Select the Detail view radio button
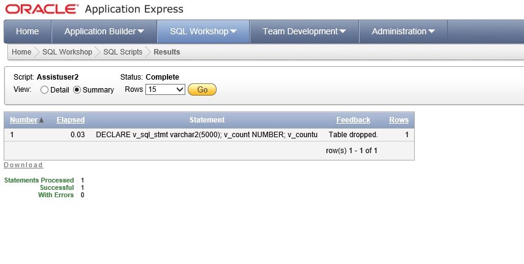Screen dimensions: 524x264 [44, 90]
